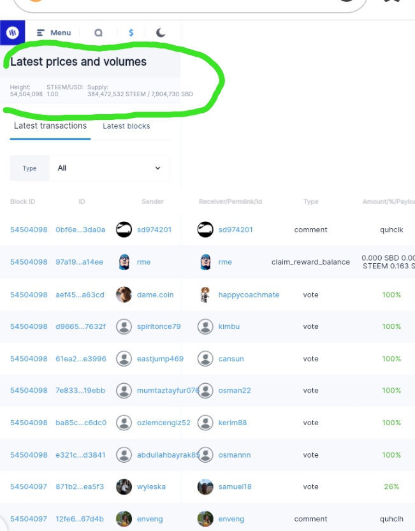Click dame.coin avatar icon
The width and height of the screenshot is (415, 531).
(124, 295)
